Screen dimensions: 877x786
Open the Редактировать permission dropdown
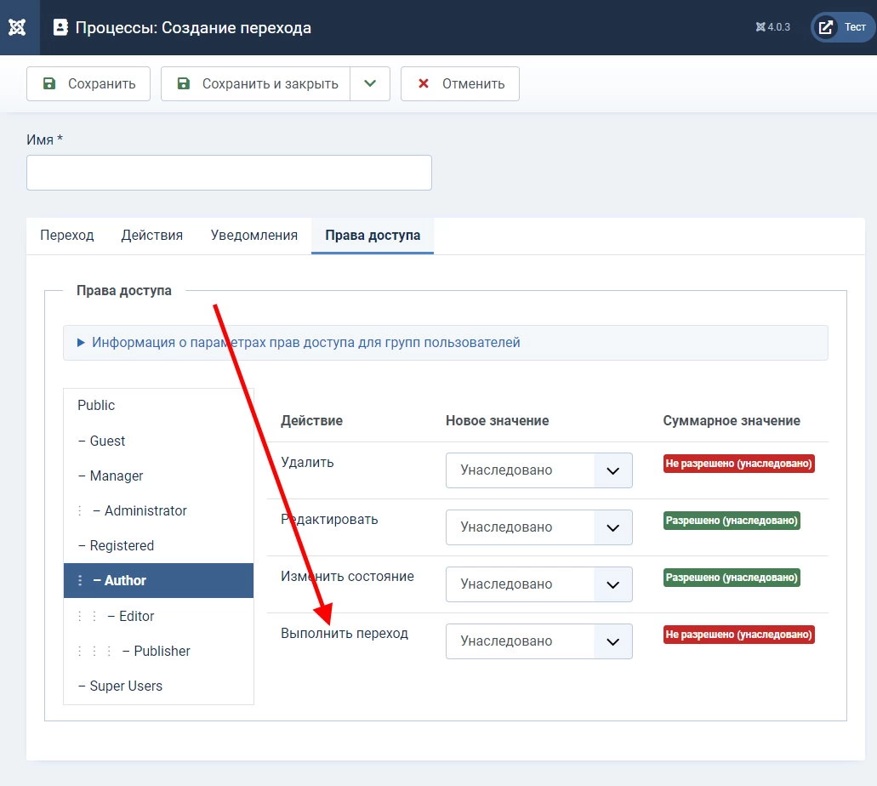[x=538, y=527]
